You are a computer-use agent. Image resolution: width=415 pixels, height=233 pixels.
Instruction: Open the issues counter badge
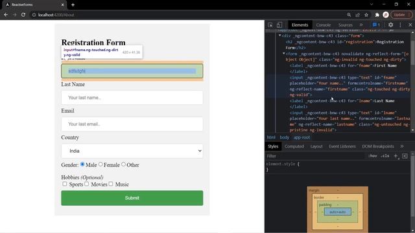pyautogui.click(x=376, y=25)
